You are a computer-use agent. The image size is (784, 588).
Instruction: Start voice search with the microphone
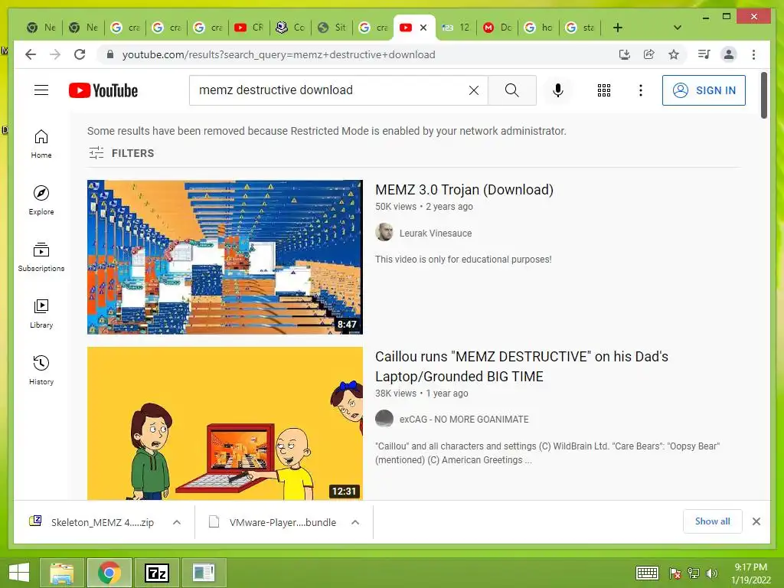click(558, 90)
